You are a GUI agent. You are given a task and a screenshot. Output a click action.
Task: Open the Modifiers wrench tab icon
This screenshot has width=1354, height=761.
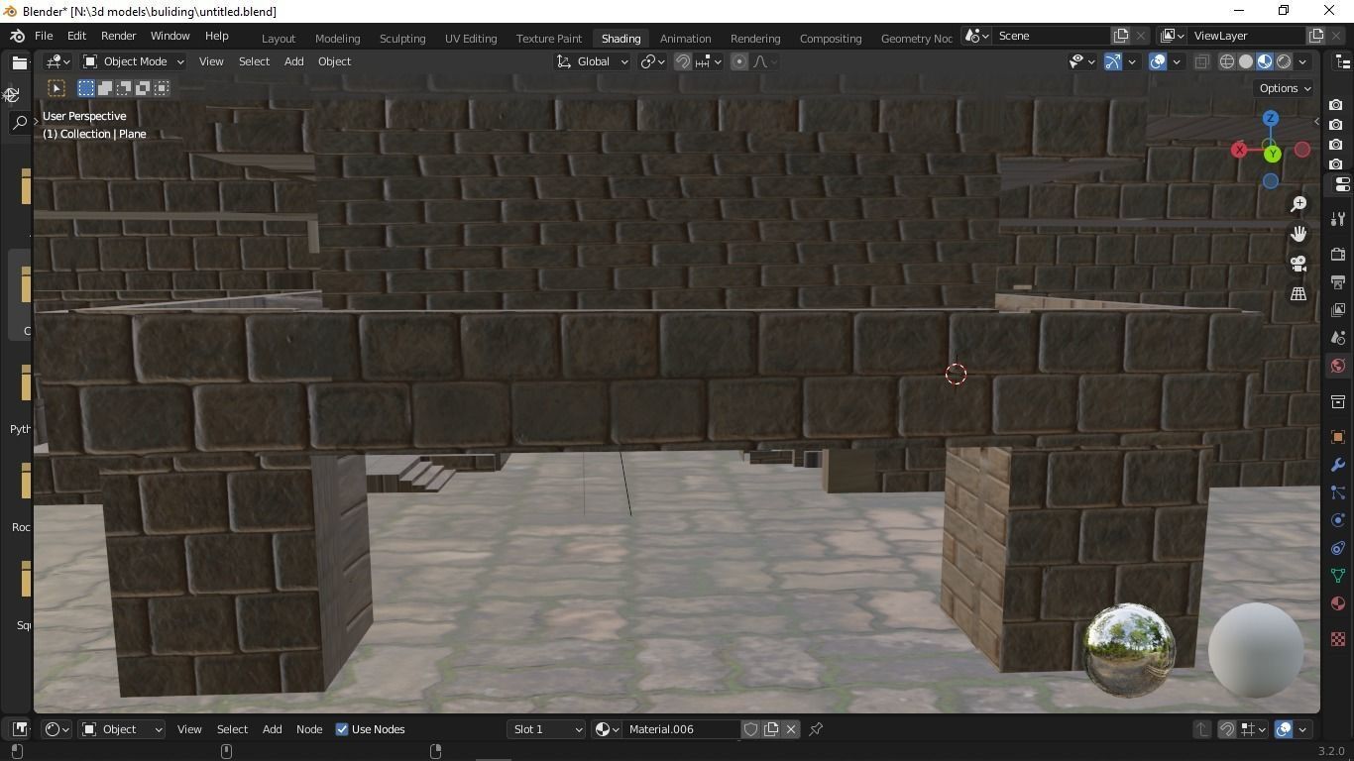tap(1338, 465)
